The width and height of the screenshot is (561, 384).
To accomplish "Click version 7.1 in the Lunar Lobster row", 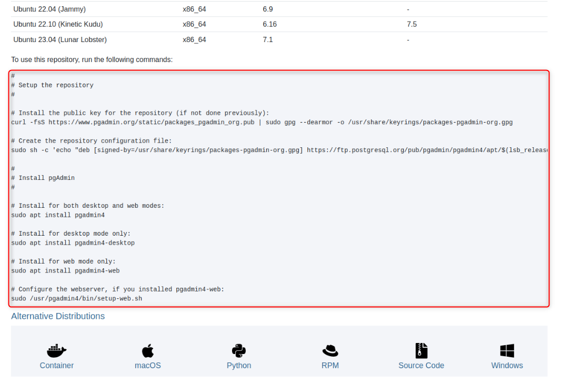I will (268, 39).
